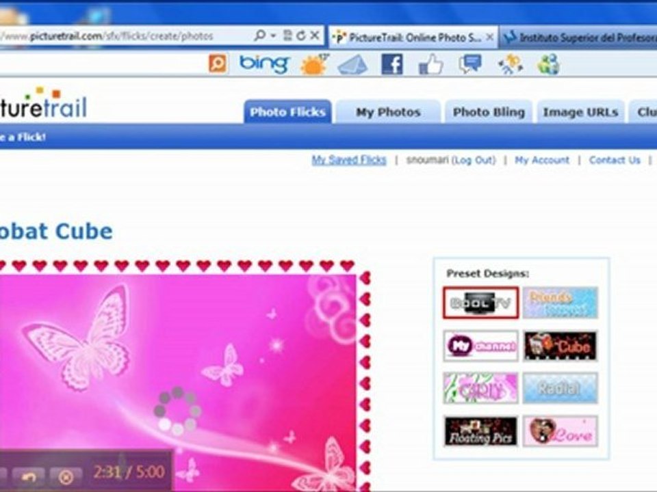Choose the Cool TV preset design
The height and width of the screenshot is (492, 657).
(481, 303)
